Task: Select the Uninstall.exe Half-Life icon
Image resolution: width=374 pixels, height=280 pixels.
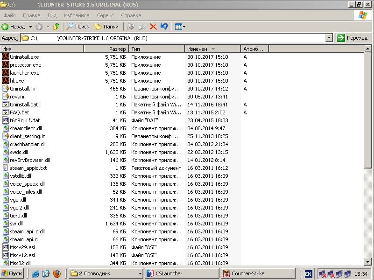Action: [6, 57]
